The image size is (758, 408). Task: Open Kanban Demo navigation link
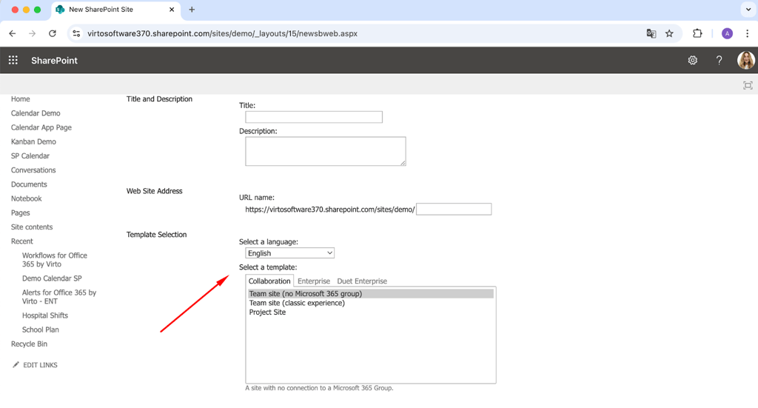(33, 141)
